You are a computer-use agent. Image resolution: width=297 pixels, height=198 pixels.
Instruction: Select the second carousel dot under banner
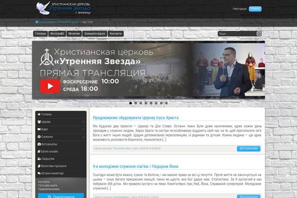[x=136, y=103]
